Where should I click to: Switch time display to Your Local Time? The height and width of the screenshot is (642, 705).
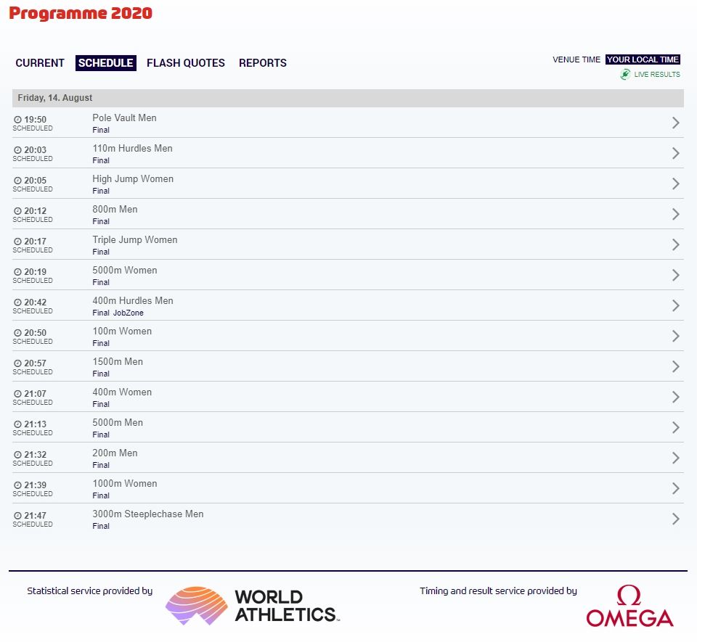pos(643,59)
